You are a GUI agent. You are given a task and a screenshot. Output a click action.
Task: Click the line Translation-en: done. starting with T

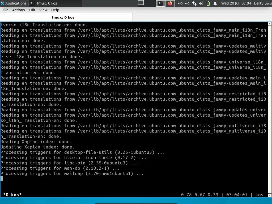pos(28,73)
